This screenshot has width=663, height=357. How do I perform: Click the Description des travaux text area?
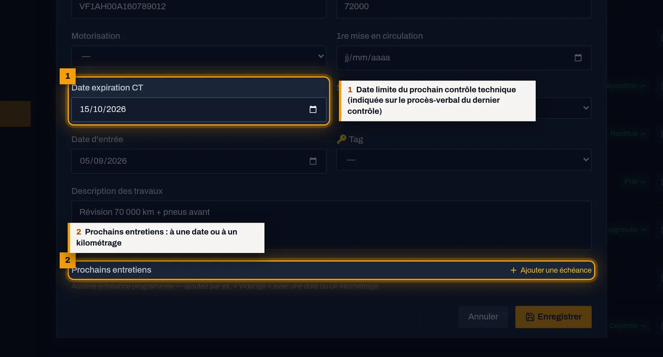331,225
